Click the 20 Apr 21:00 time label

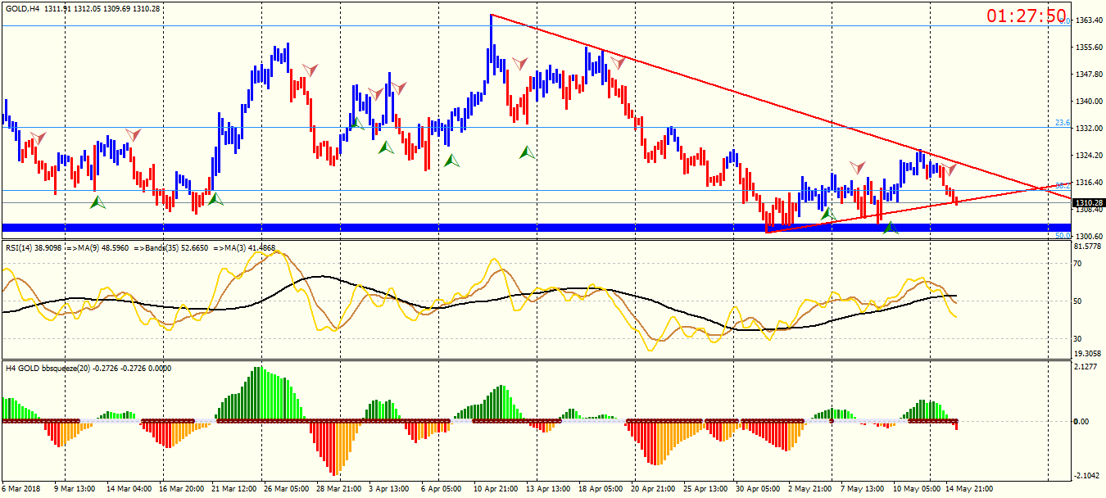[655, 489]
